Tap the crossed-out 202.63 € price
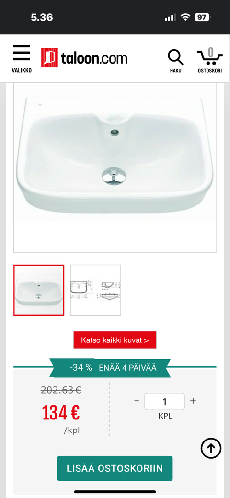This screenshot has width=230, height=498. coord(61,390)
